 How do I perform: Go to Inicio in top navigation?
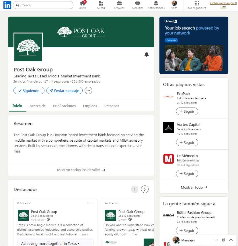coord(83,5)
